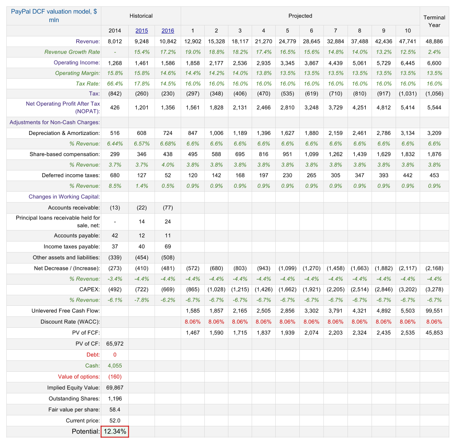The height and width of the screenshot is (442, 456).
Task: Select the Net Operating Profit After Tax label
Action: (63, 107)
